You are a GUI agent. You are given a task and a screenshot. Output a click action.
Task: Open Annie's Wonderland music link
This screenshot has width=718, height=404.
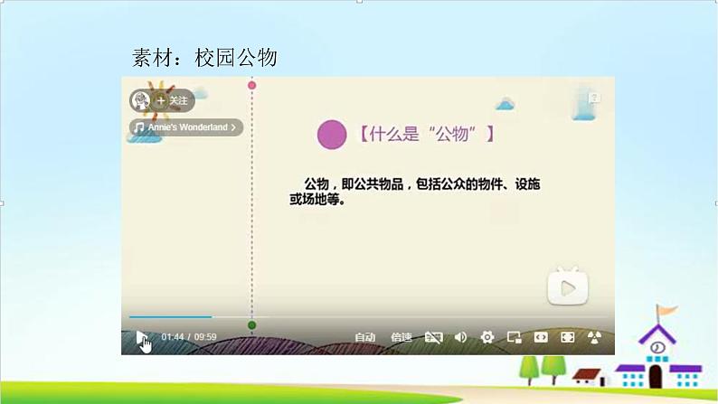[186, 127]
